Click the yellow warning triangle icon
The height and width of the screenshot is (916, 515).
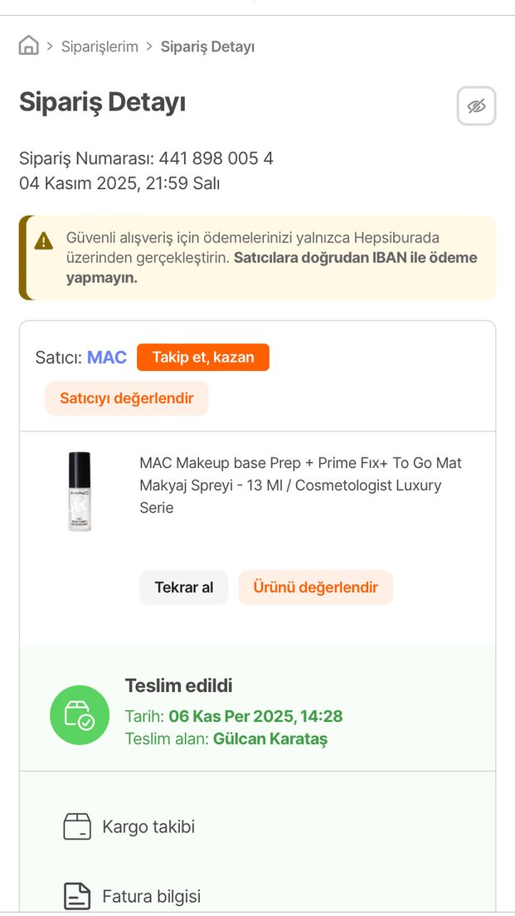click(x=43, y=241)
